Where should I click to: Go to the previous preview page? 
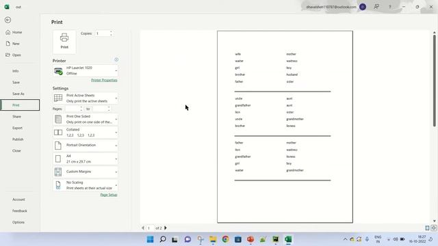point(143,228)
